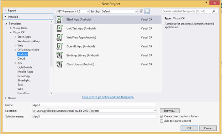The image size is (222, 134).
Task: Click the Unit Test App (Android) template icon
Action: 60,28
